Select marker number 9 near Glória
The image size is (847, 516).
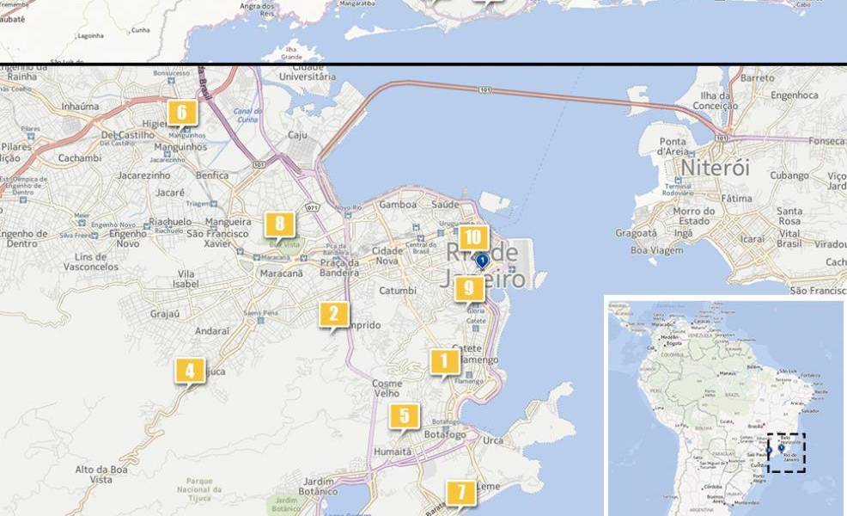pyautogui.click(x=468, y=288)
